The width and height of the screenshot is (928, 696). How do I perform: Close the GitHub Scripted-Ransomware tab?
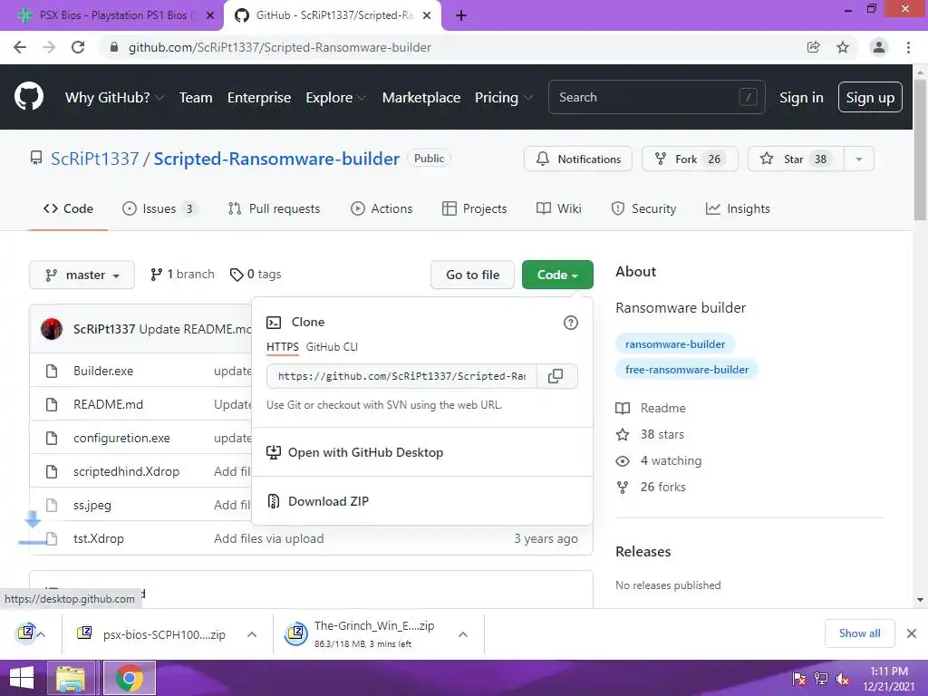427,15
